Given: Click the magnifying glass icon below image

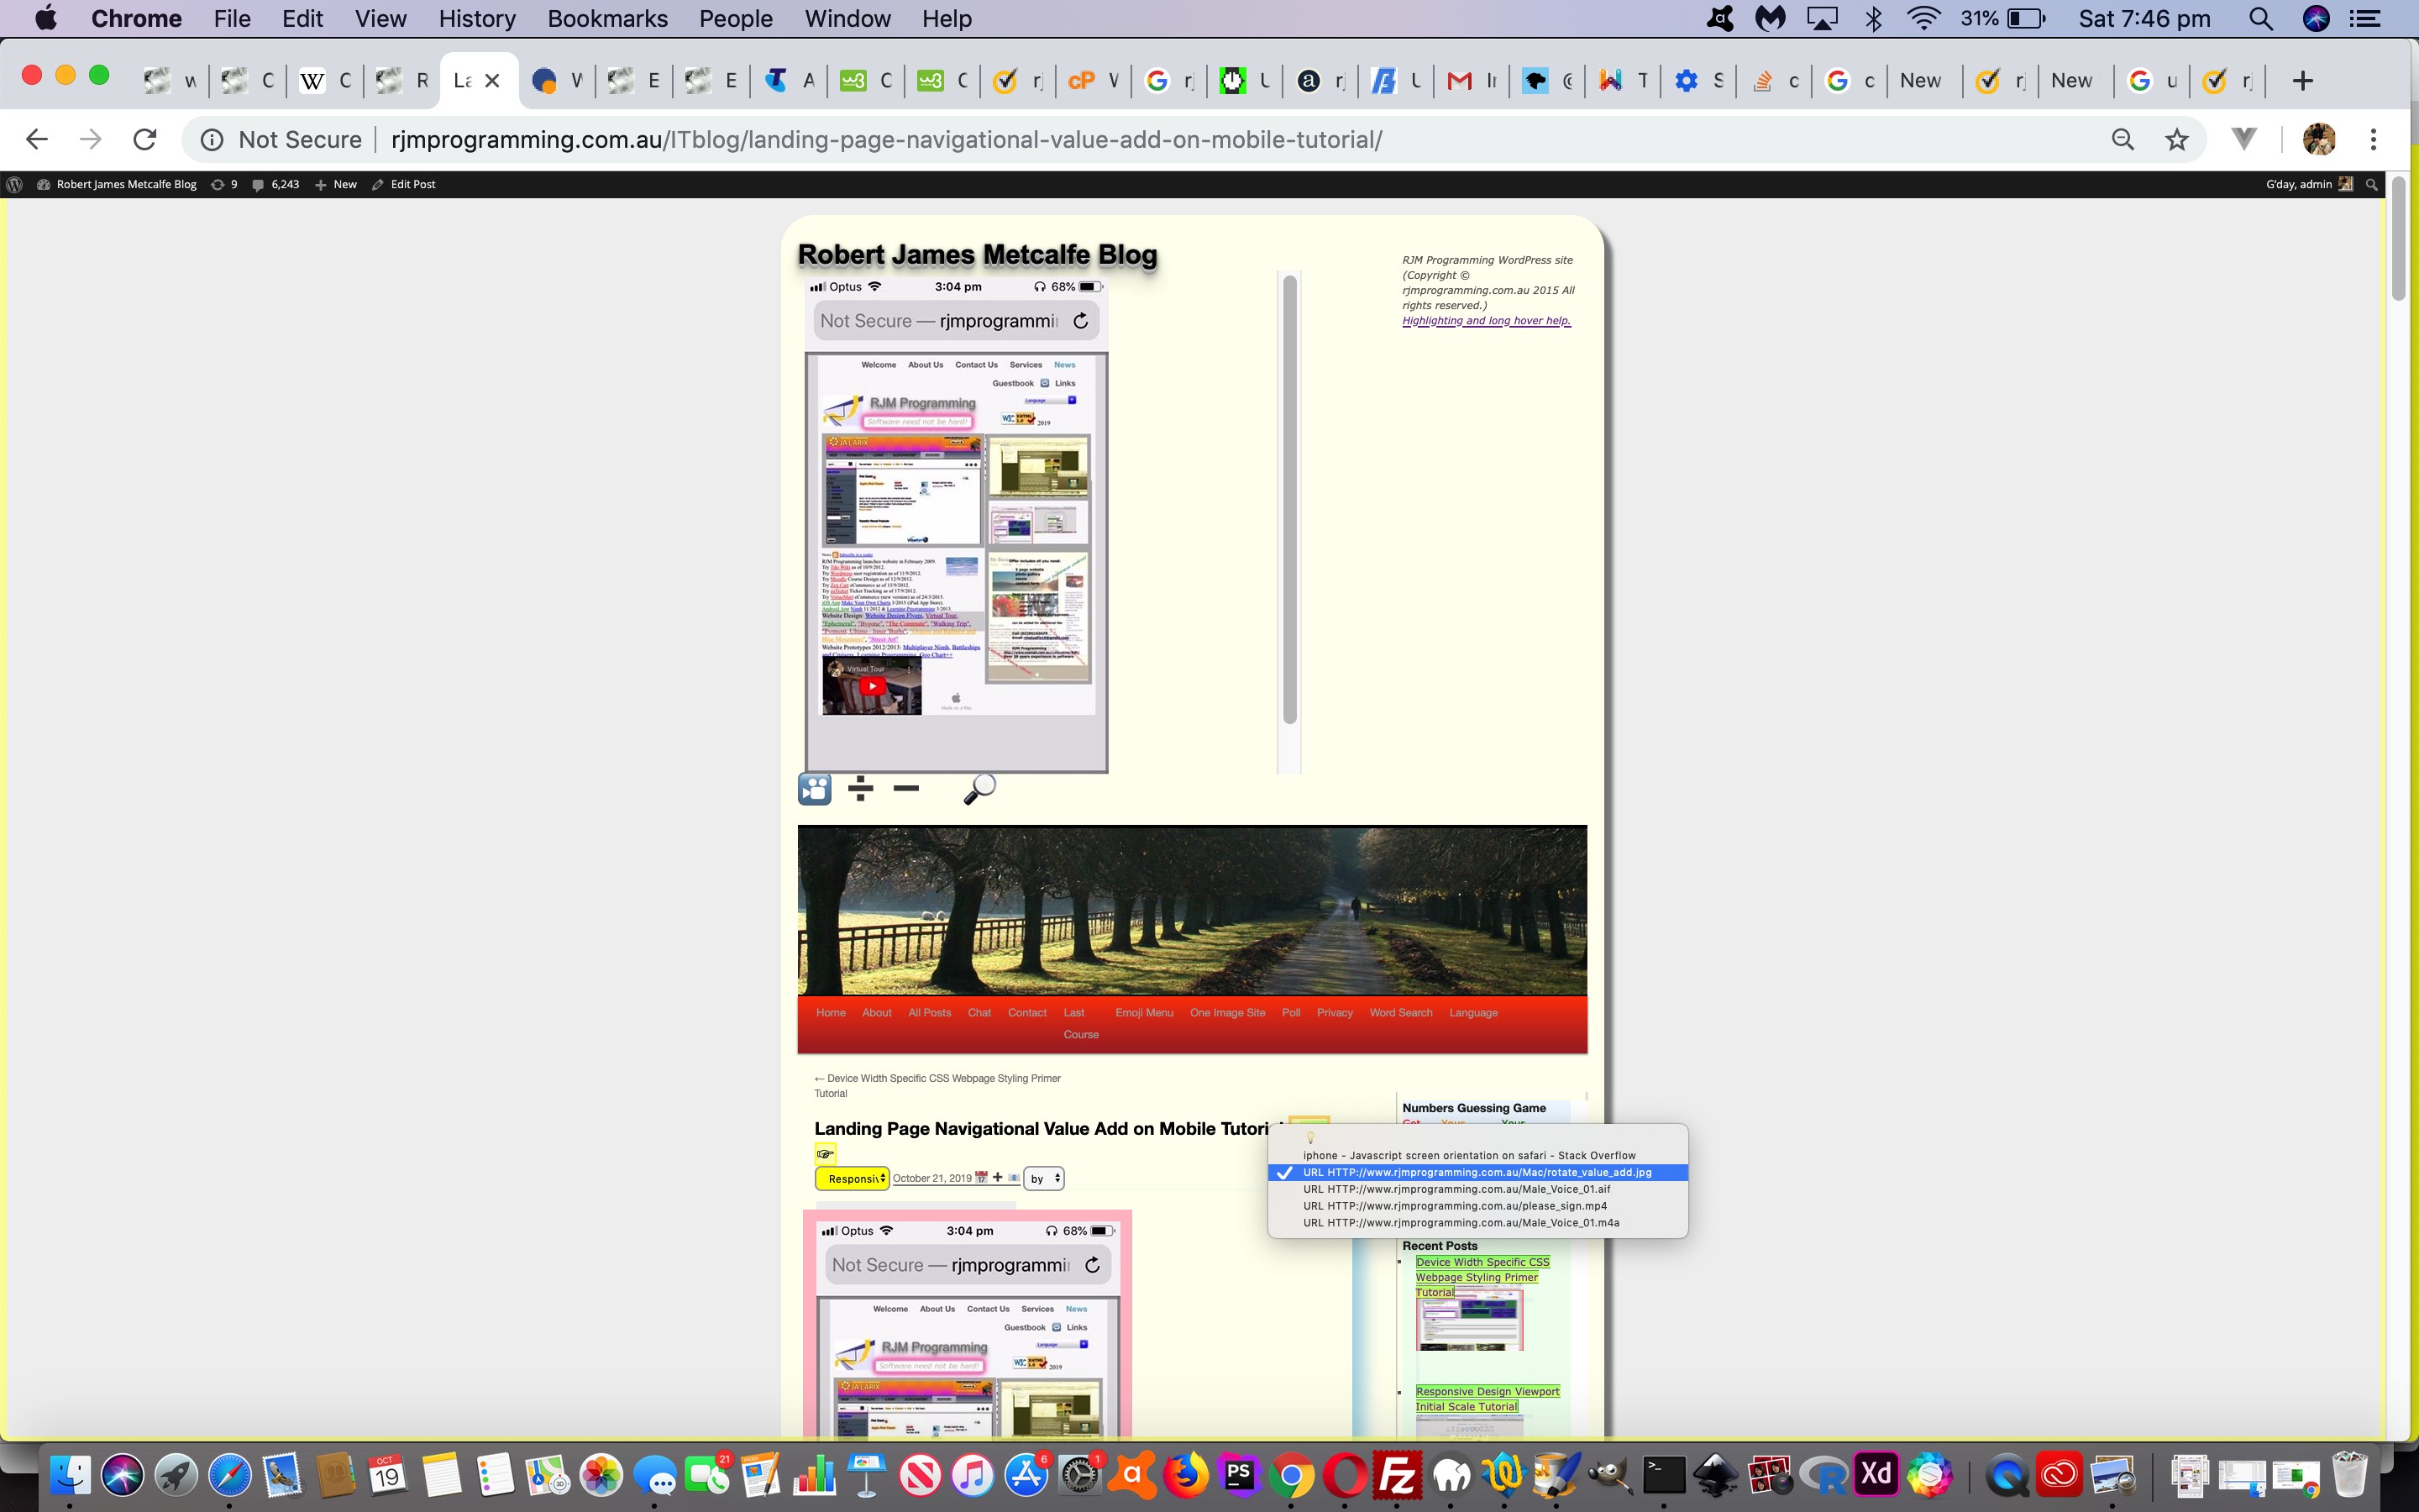Looking at the screenshot, I should click(979, 789).
